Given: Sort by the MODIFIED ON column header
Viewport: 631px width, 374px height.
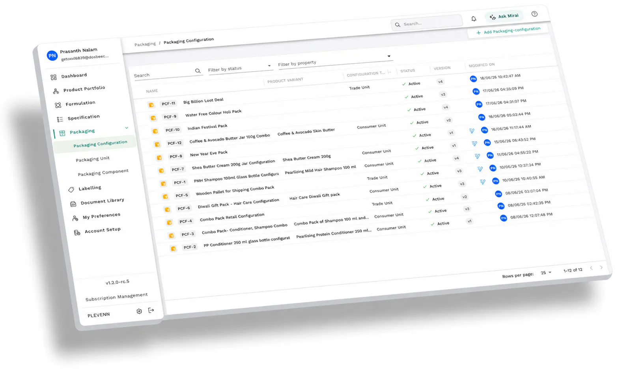Looking at the screenshot, I should pyautogui.click(x=481, y=65).
